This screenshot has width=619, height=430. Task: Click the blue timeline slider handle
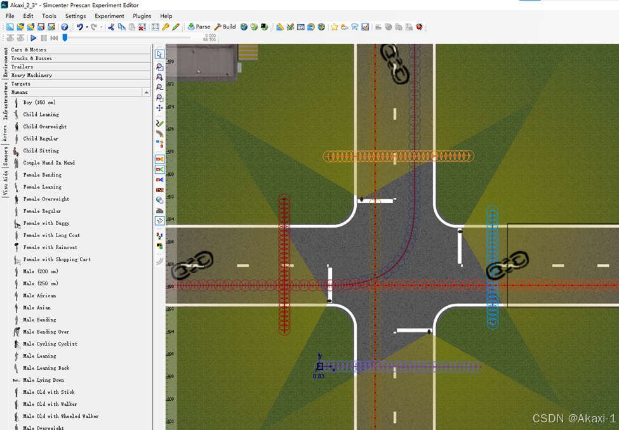click(65, 37)
